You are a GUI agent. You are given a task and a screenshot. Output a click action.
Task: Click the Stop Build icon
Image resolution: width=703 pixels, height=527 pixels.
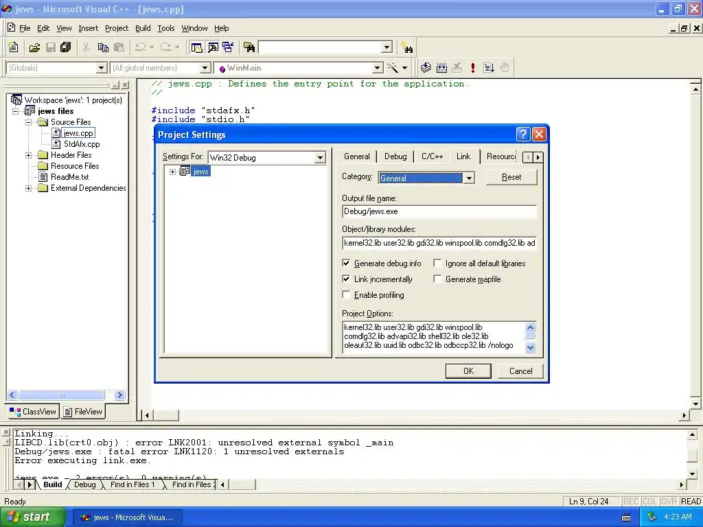pyautogui.click(x=457, y=68)
